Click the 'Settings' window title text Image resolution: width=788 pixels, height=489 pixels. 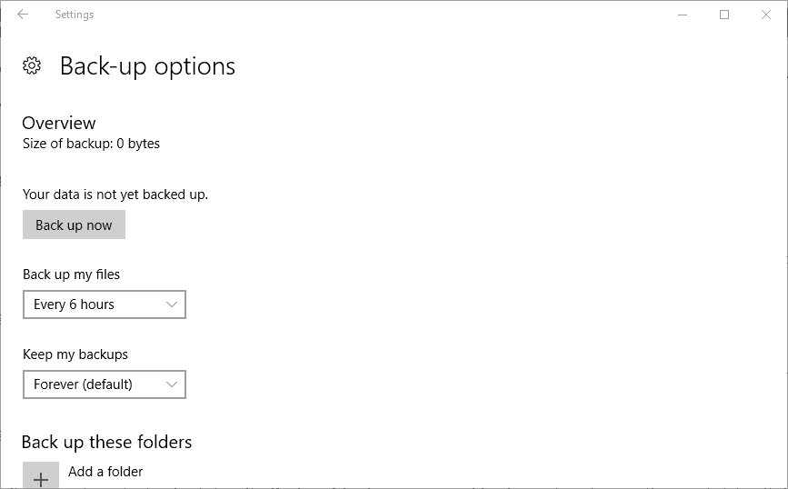74,15
